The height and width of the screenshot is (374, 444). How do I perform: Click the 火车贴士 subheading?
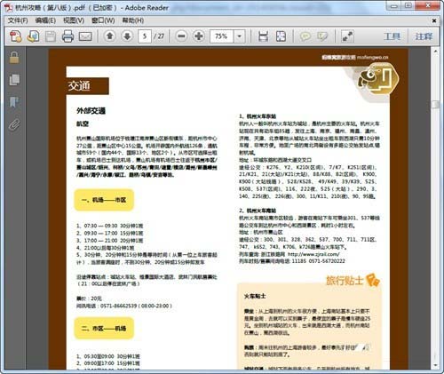click(255, 296)
